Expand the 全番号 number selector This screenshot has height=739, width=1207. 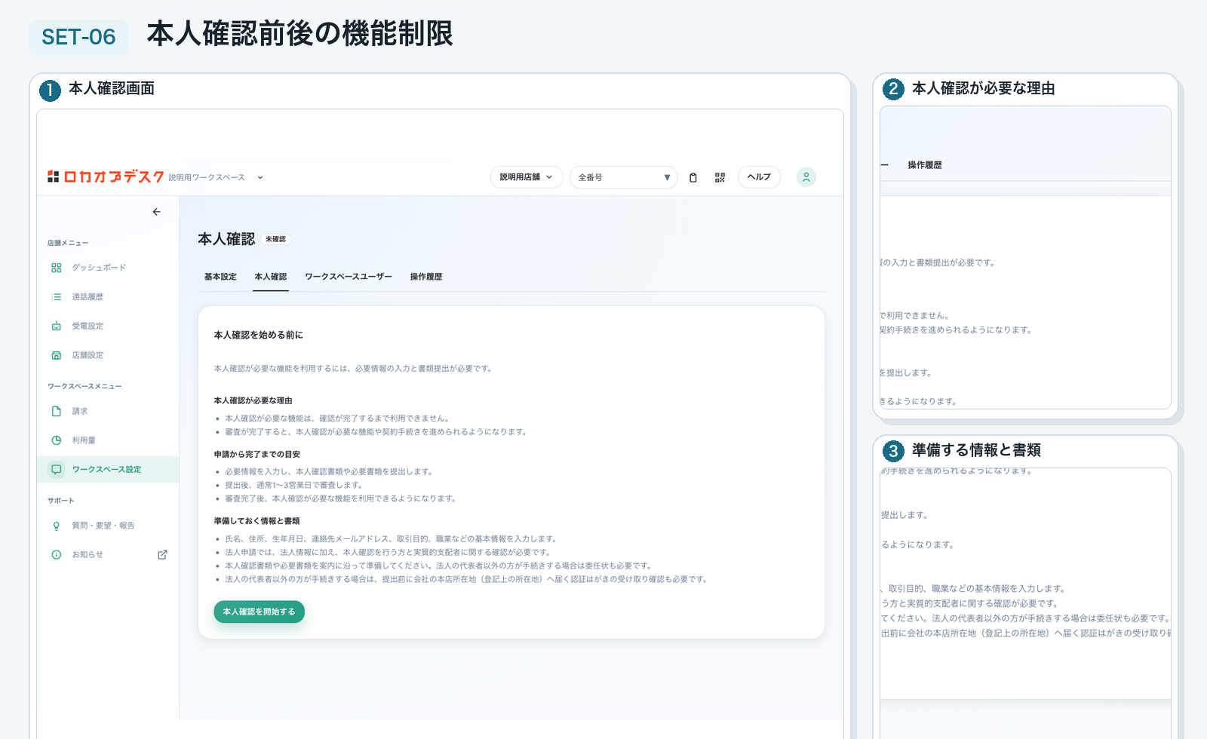(623, 177)
